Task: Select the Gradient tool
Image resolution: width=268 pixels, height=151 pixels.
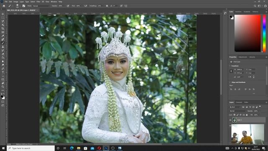Action: [3, 57]
